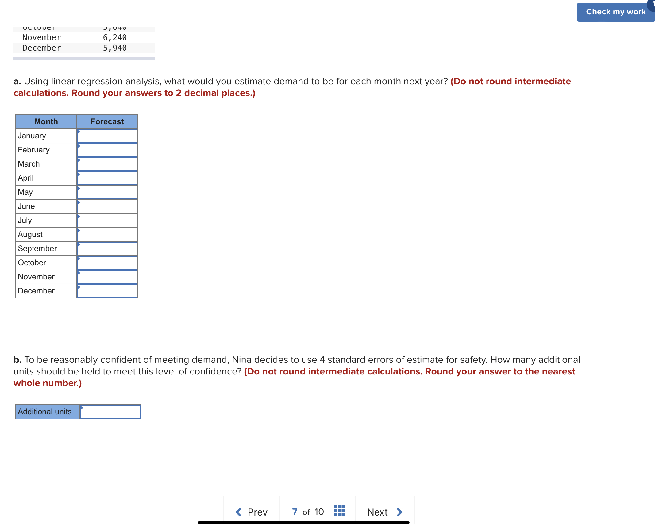Click the February Forecast input field

pos(108,150)
